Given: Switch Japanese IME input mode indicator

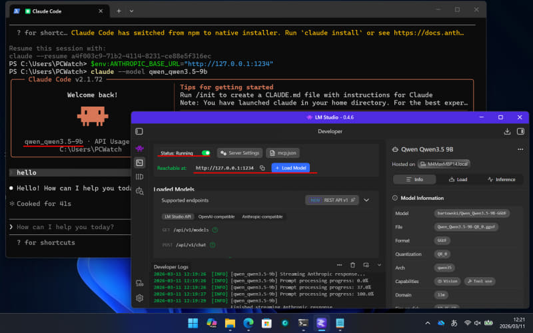Looking at the screenshot, I should (454, 323).
